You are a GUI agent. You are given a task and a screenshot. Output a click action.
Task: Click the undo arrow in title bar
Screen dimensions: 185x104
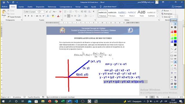[8, 2]
